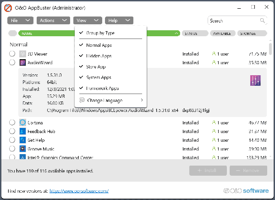This screenshot has width=275, height=200.
Task: Click the Cortana app icon
Action: (x=22, y=122)
